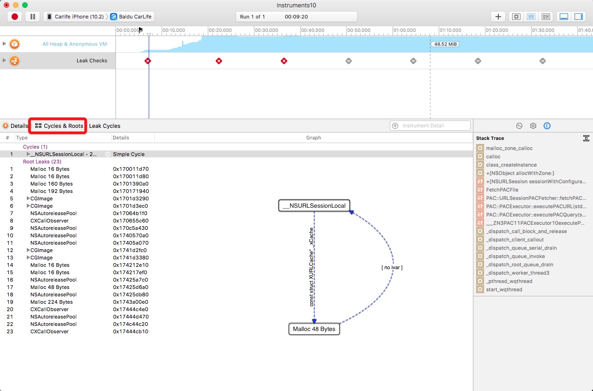Image resolution: width=593 pixels, height=391 pixels.
Task: Click the plus button to add instrument
Action: (x=498, y=17)
